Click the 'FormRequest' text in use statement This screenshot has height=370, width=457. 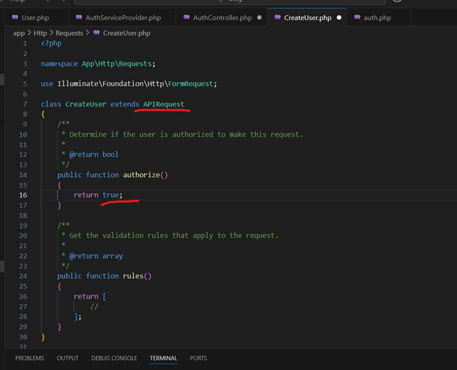[191, 84]
